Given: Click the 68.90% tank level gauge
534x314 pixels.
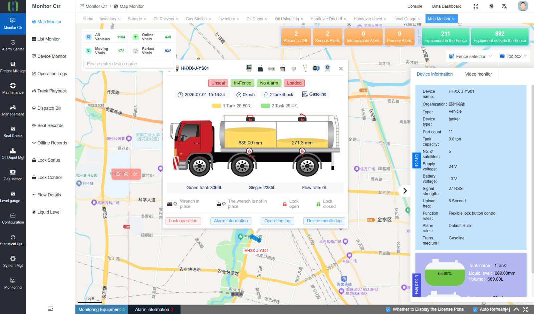Looking at the screenshot, I should click(445, 272).
